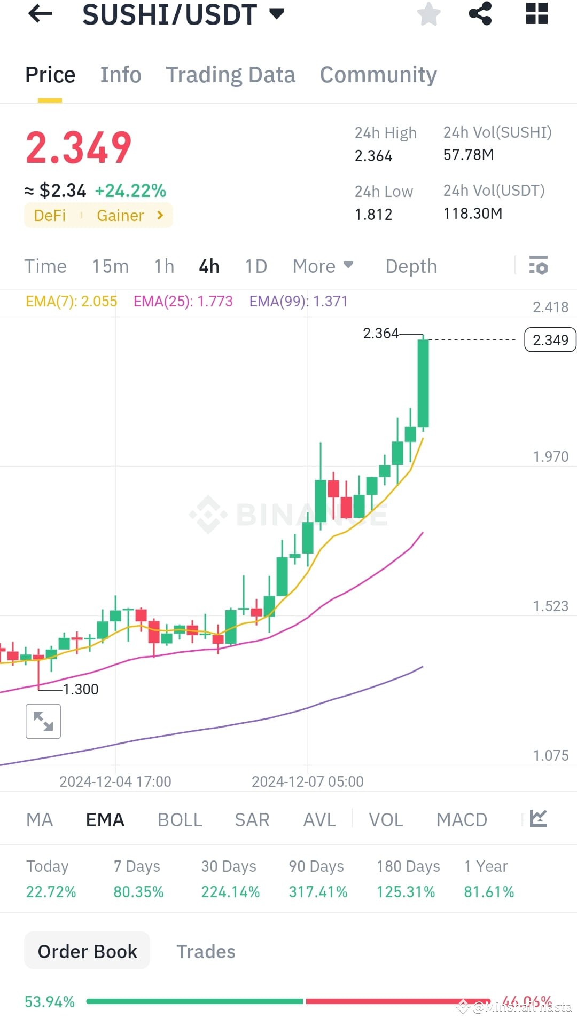
Task: Enable the MACD indicator
Action: click(x=462, y=819)
